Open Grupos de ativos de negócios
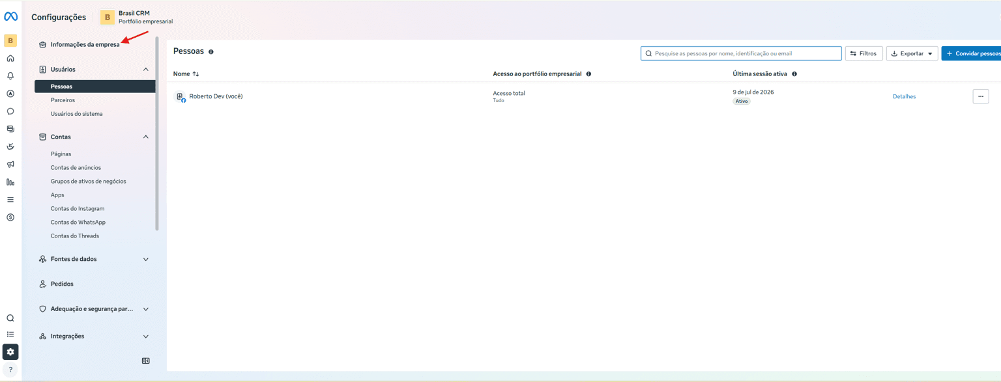Screen dimensions: 1001x382 click(89, 182)
